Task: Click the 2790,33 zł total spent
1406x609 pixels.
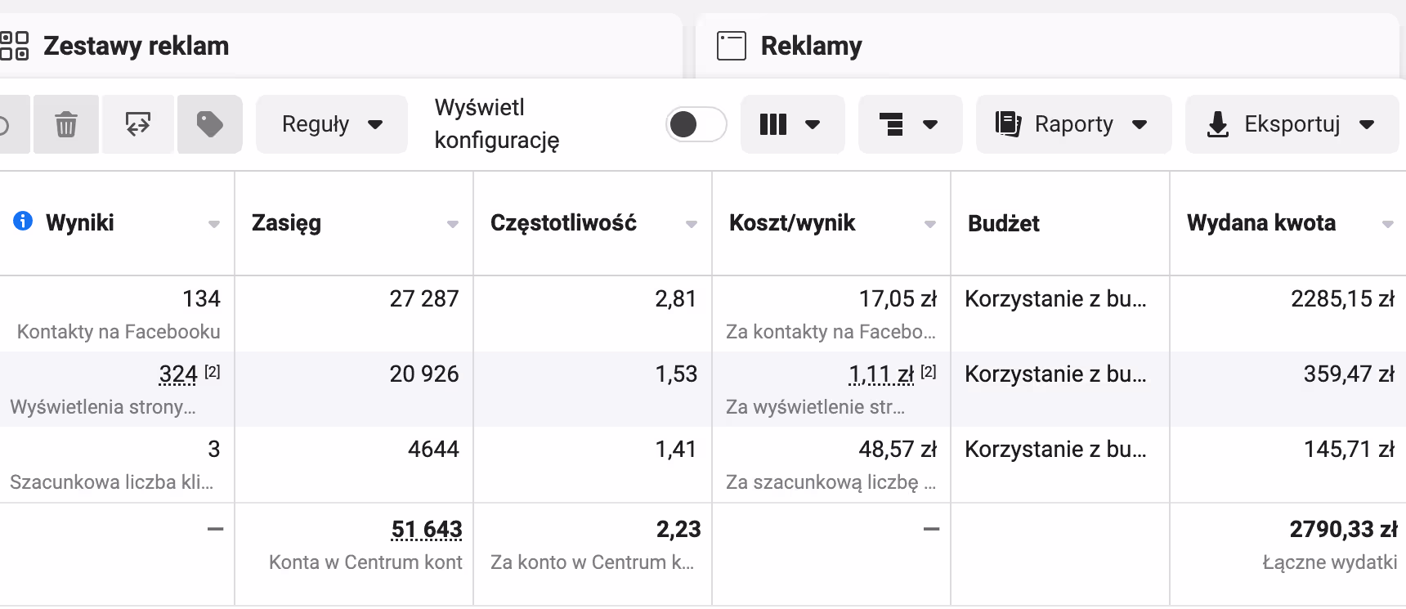Action: pos(1343,530)
